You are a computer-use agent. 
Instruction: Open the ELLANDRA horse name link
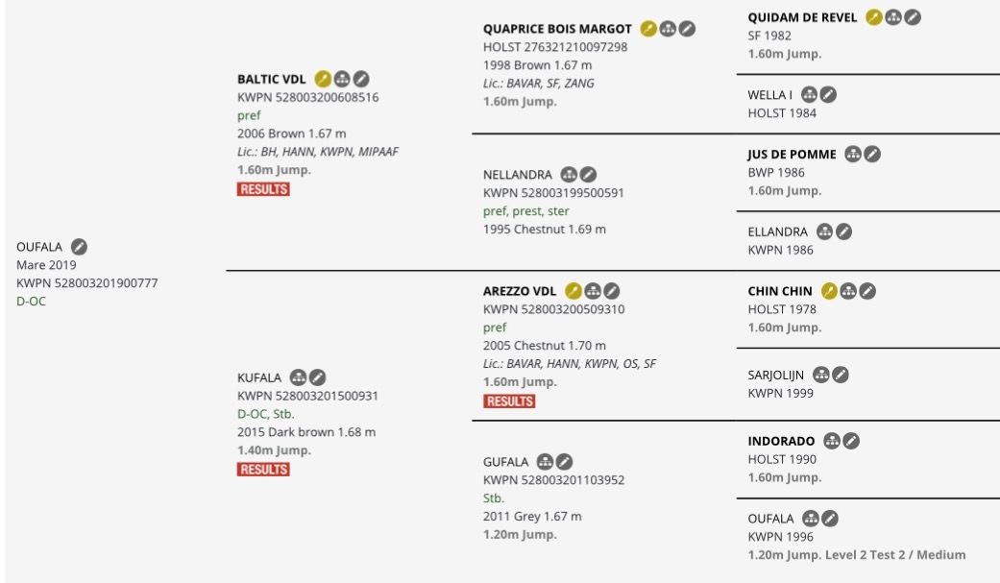click(x=777, y=231)
